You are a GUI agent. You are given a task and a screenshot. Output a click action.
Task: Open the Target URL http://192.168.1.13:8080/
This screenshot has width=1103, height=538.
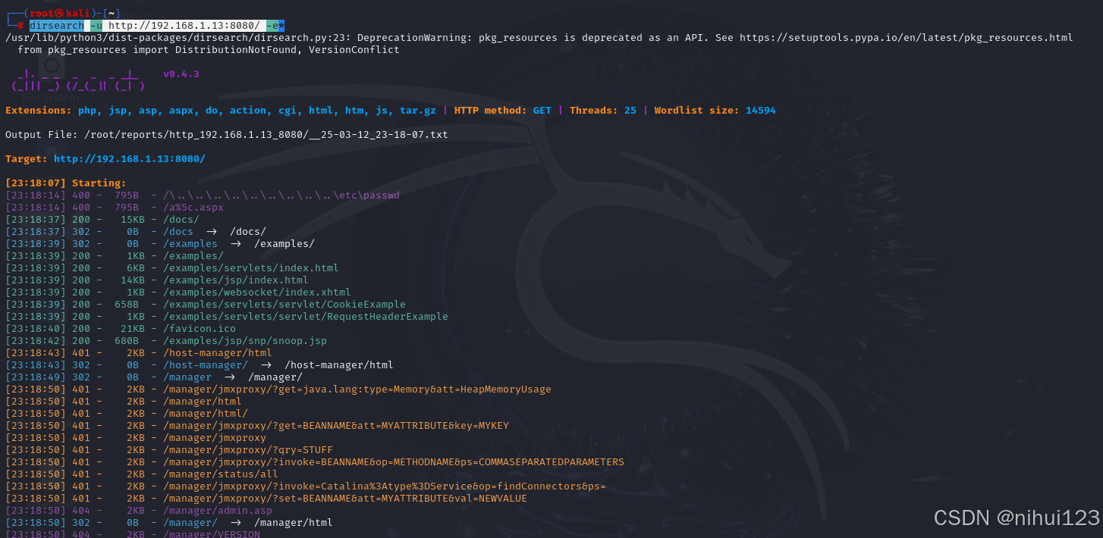pos(130,159)
